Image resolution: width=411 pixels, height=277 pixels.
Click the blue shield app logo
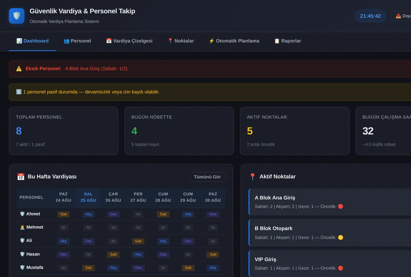pyautogui.click(x=16, y=16)
